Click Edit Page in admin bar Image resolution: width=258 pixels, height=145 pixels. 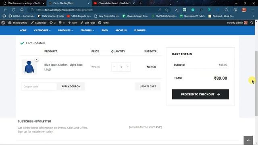click(88, 23)
